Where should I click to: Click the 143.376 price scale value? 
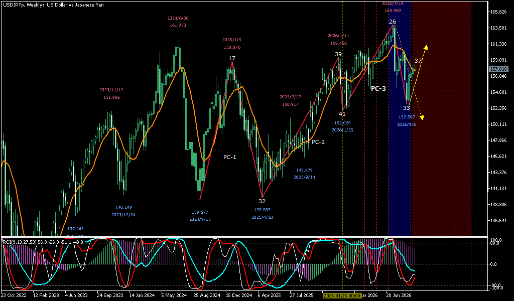point(498,172)
